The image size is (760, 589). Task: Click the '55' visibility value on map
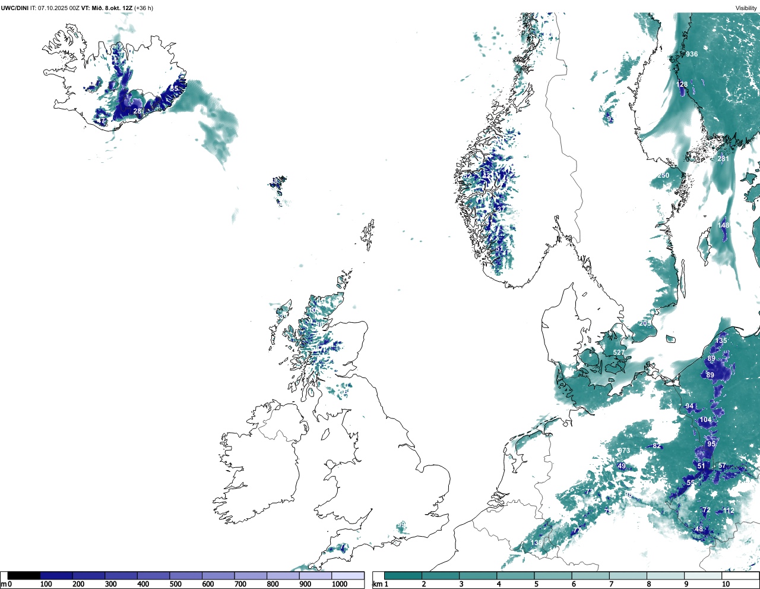coord(691,483)
